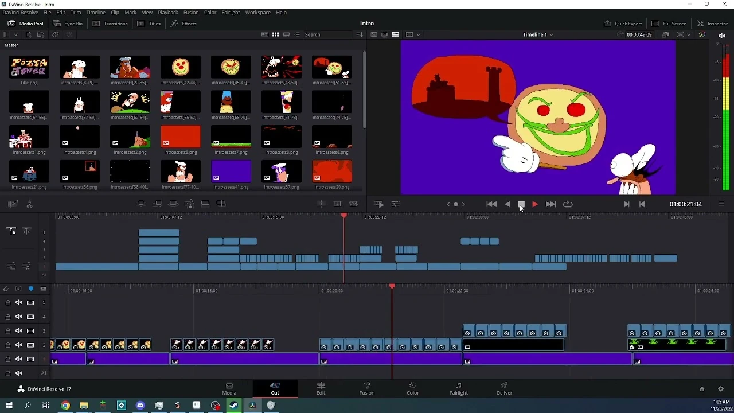Select the title.png thumbnail
Viewport: 734px width, 413px height.
29,68
